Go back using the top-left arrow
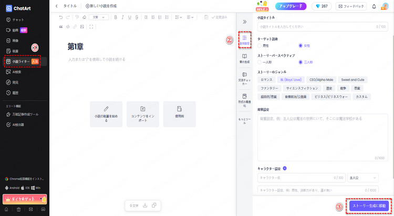394x216 pixels. pos(57,6)
